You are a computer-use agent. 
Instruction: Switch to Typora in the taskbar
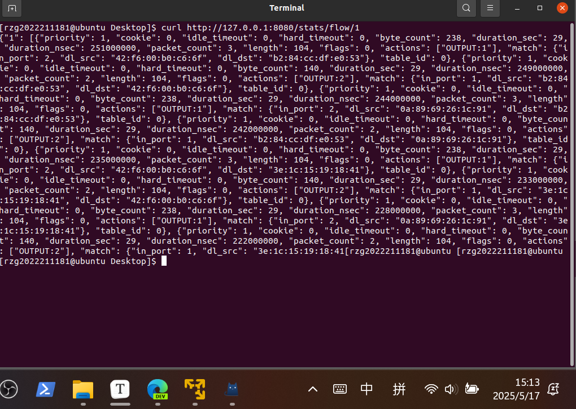pyautogui.click(x=120, y=389)
